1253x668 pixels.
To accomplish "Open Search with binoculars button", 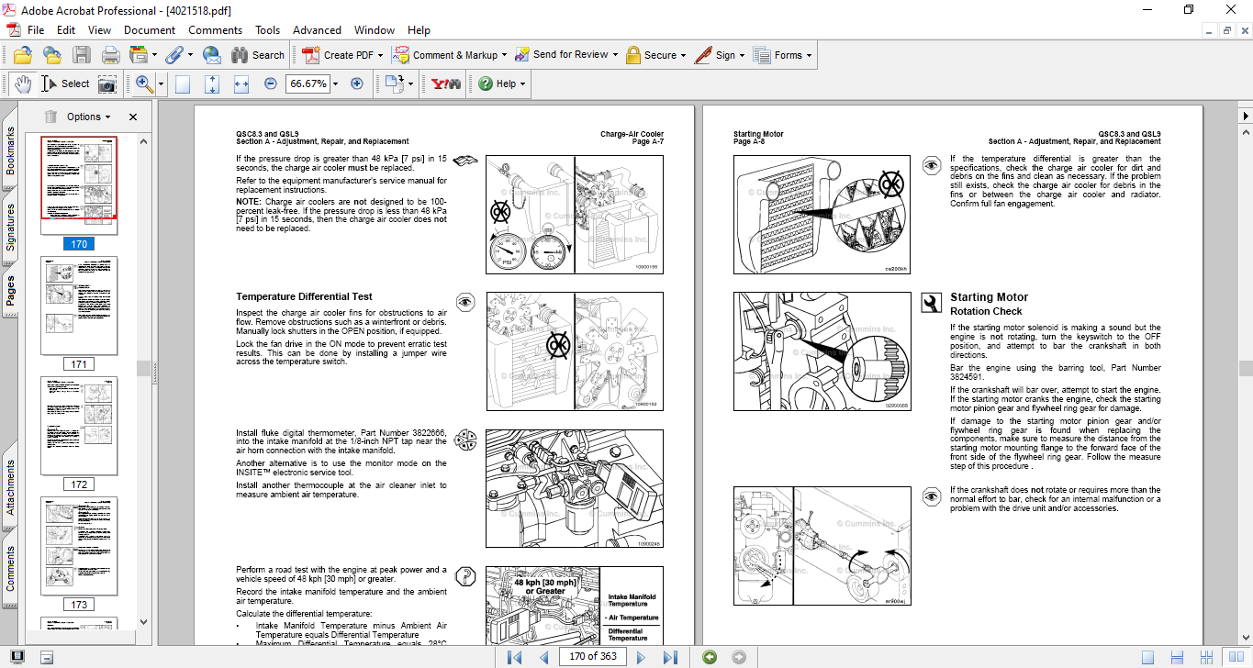I will pyautogui.click(x=258, y=55).
